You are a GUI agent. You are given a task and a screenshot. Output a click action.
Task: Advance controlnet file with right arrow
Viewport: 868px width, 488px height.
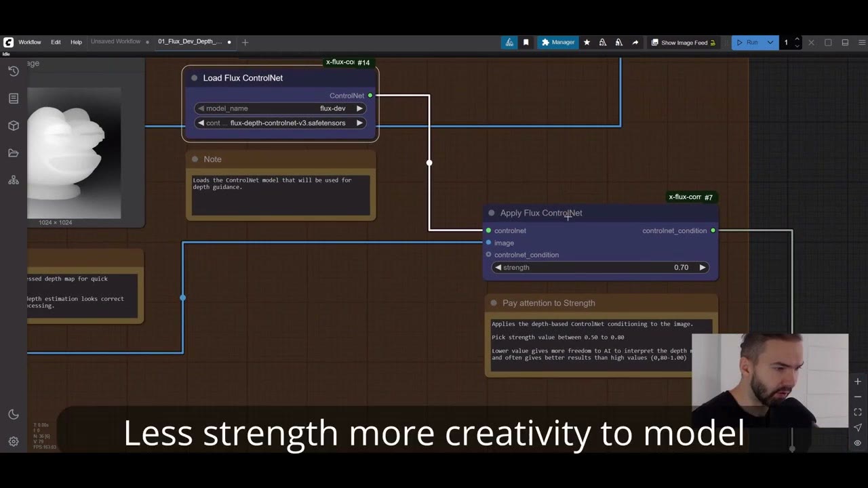coord(359,123)
